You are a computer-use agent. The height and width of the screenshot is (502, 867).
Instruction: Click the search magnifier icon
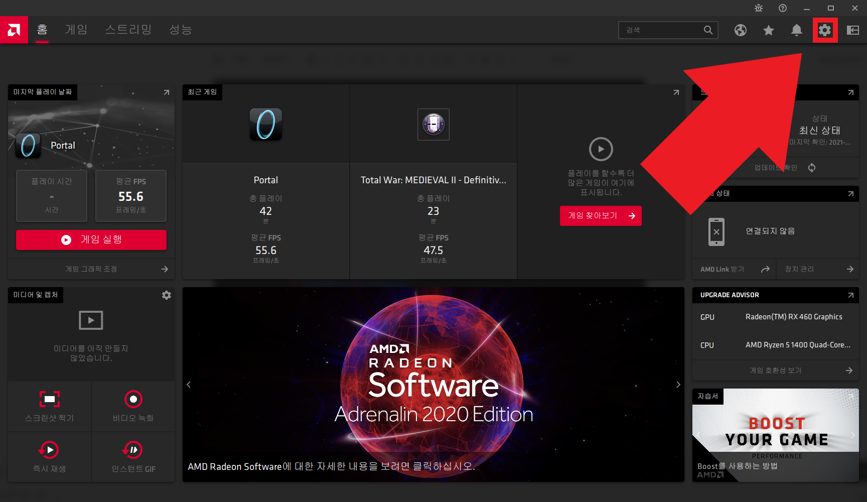708,30
